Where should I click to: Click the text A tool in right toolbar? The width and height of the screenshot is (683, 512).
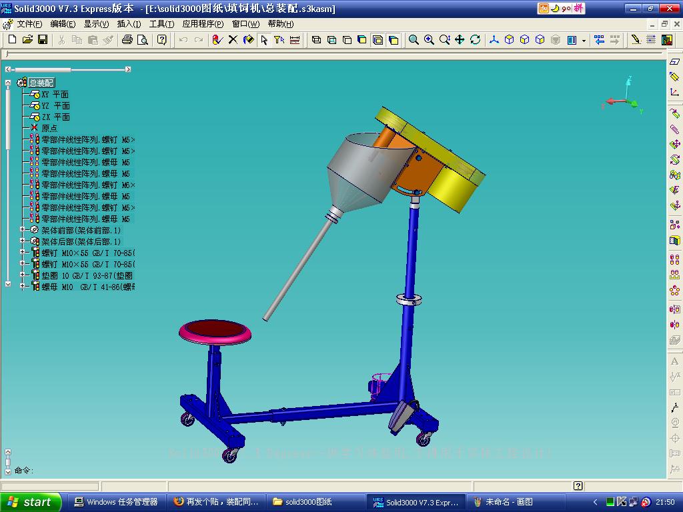(x=675, y=361)
